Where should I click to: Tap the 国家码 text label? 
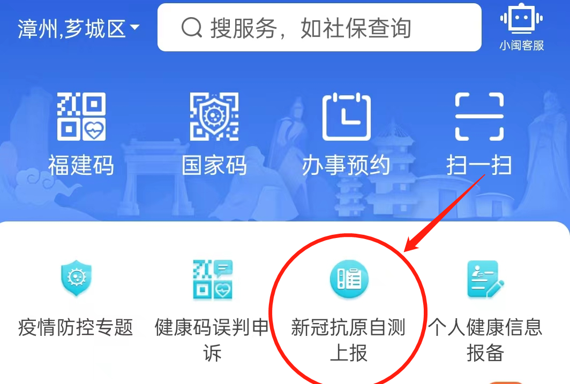214,165
